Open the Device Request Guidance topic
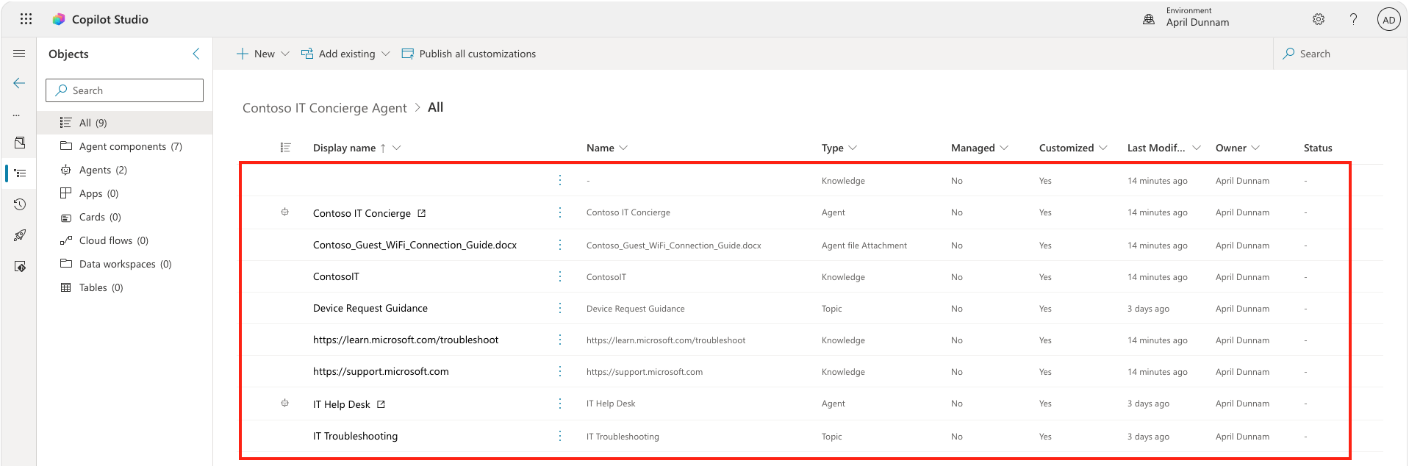The height and width of the screenshot is (466, 1409). (370, 308)
